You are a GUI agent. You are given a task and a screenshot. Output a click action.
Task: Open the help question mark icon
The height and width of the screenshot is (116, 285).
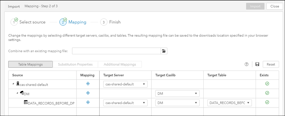coord(246,64)
